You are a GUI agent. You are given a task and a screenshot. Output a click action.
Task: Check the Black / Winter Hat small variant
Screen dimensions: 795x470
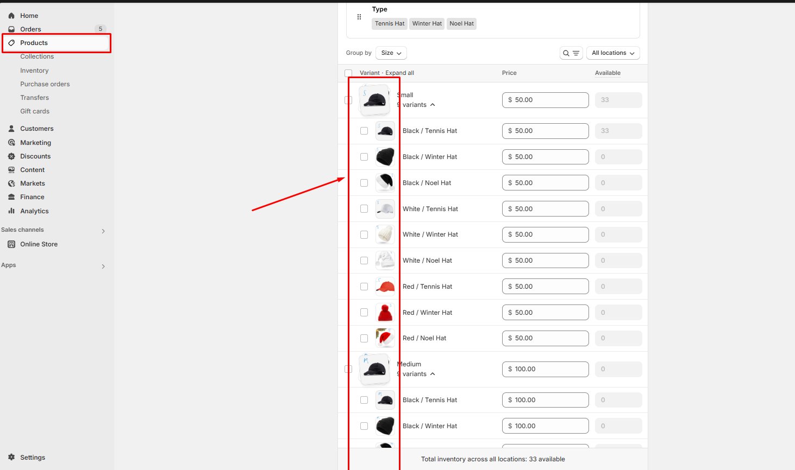pyautogui.click(x=364, y=157)
